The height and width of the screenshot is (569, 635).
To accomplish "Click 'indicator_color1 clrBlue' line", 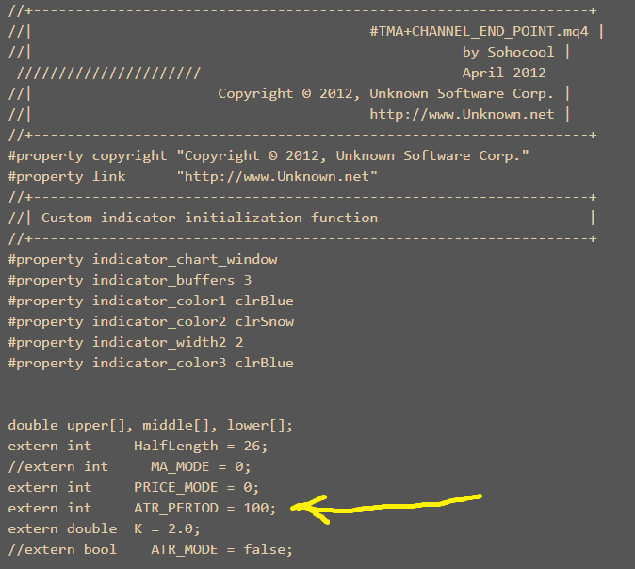I will pyautogui.click(x=151, y=301).
